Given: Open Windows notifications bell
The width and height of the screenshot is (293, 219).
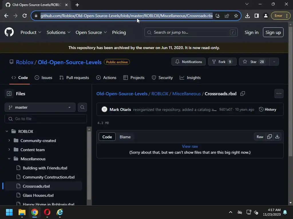Looking at the screenshot, I should pos(285,212).
